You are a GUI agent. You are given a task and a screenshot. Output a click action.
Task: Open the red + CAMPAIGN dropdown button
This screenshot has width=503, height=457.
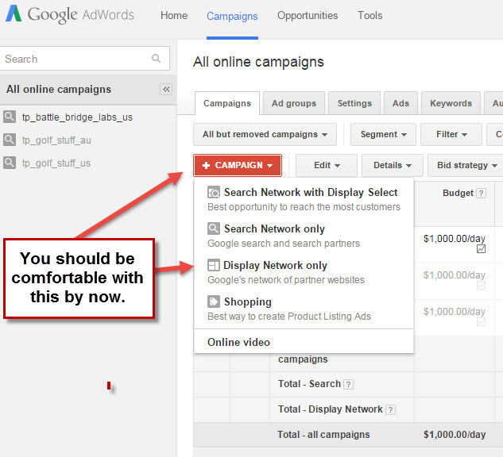point(238,165)
